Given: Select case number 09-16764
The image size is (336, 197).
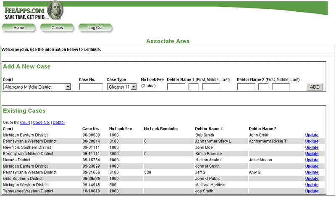Looking at the screenshot, I should tap(91, 160).
